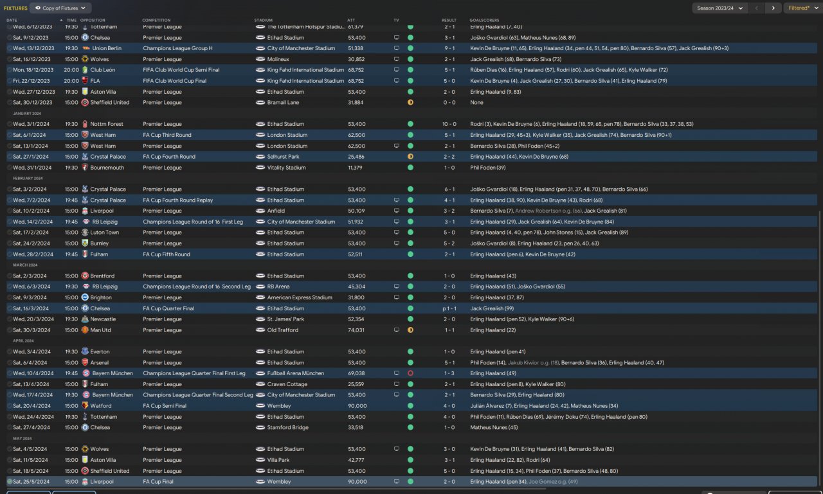Sort by the Att column header
Screen dimensions: 823x494
[x=351, y=20]
